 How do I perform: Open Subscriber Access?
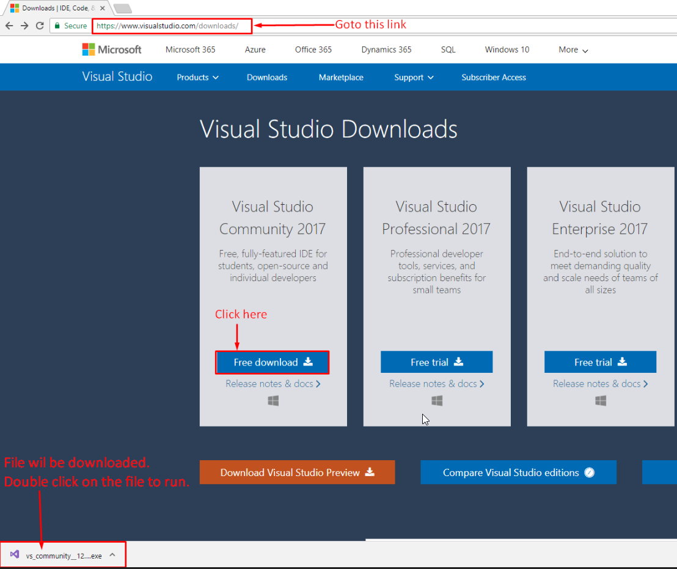pos(494,77)
